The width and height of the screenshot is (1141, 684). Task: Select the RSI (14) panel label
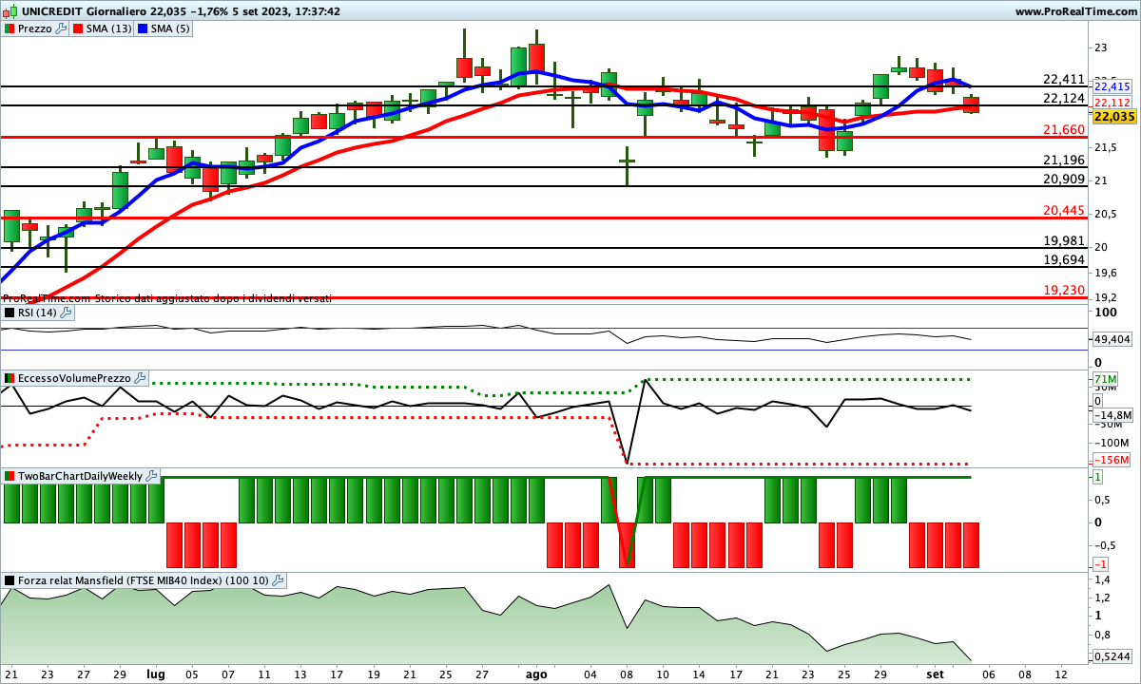coord(37,312)
